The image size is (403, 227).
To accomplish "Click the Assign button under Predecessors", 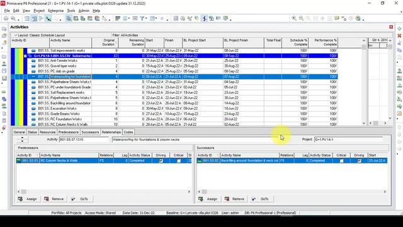I will 28,199.
